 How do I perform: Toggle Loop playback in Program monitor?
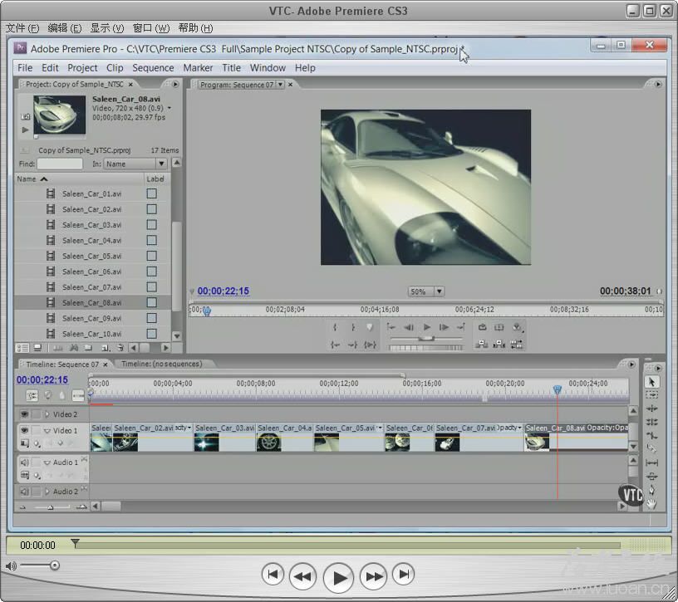coord(482,327)
